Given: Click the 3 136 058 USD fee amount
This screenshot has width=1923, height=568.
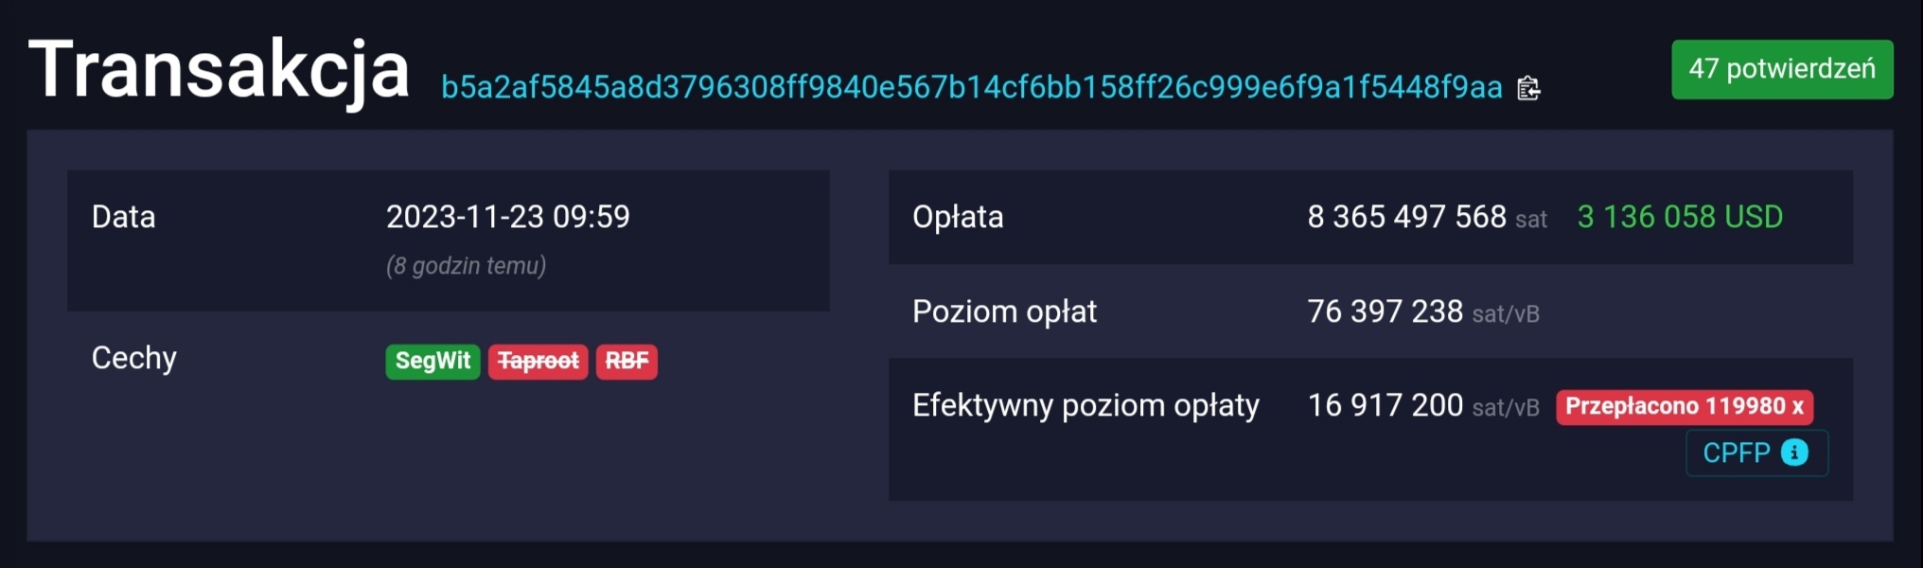Looking at the screenshot, I should coord(1680,217).
